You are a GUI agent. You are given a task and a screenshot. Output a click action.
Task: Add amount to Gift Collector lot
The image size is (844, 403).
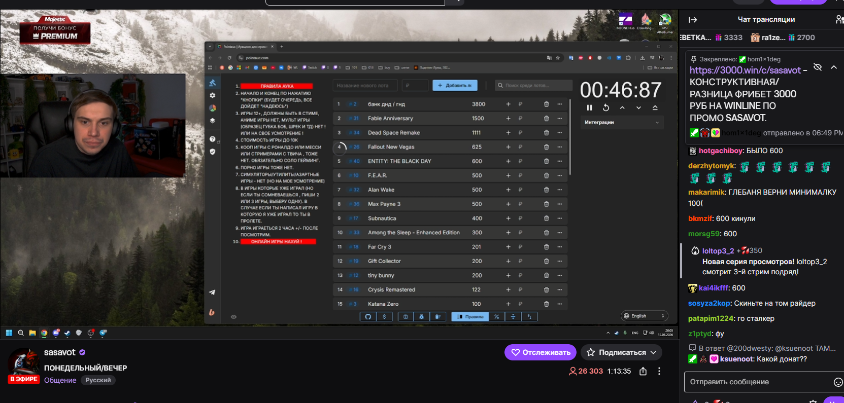coord(508,261)
